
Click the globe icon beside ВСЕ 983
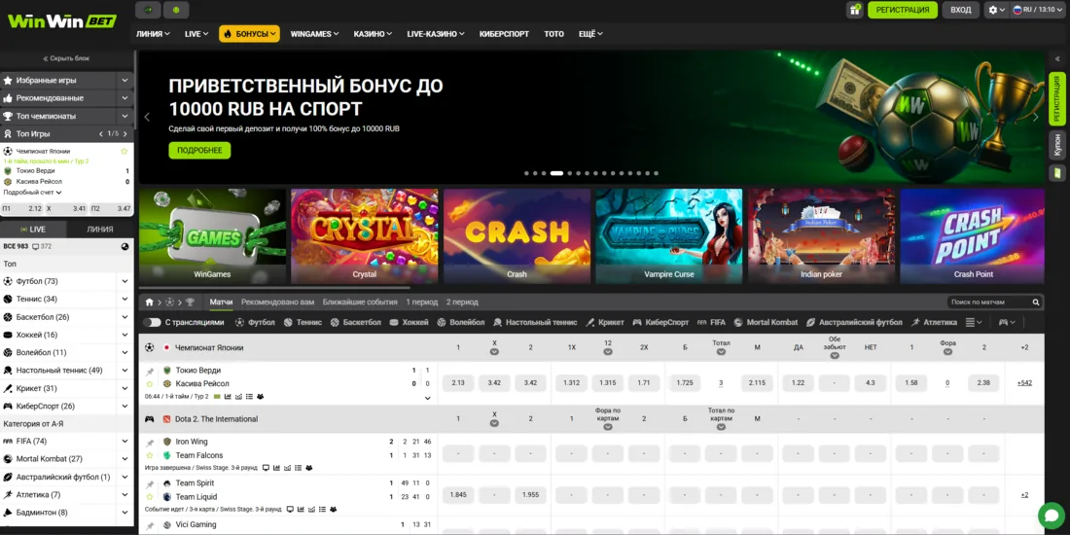[x=125, y=246]
